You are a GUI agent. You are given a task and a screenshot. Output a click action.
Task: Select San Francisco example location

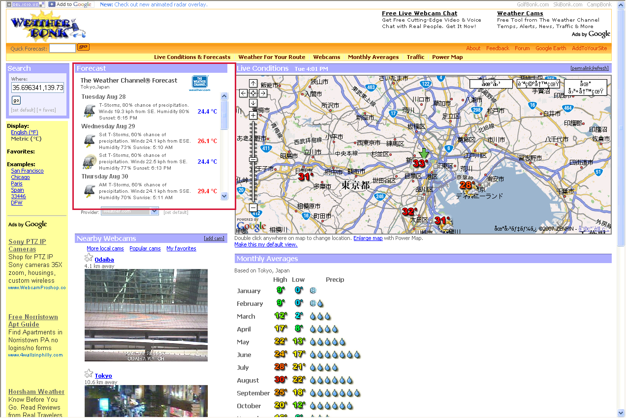pos(27,171)
